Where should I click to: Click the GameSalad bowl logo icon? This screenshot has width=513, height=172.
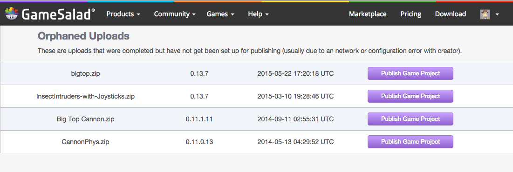[12, 13]
